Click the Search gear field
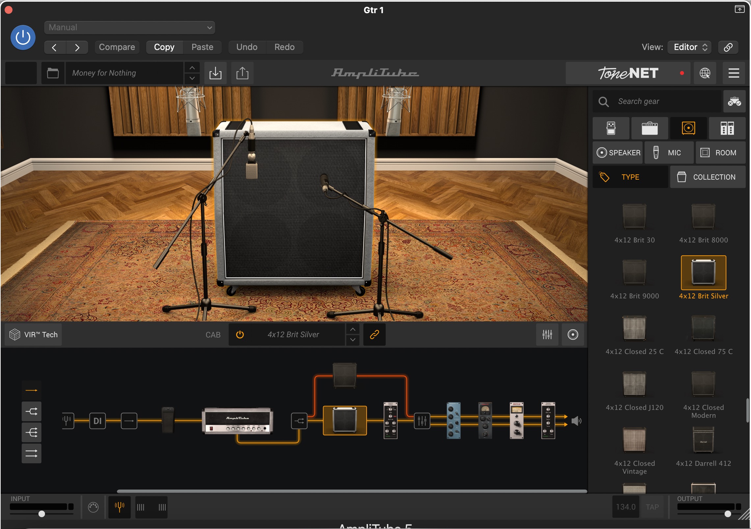Viewport: 751px width, 529px height. (657, 101)
